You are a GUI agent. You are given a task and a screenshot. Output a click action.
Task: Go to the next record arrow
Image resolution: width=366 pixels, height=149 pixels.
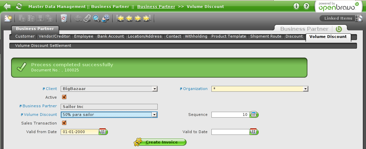(x=138, y=18)
